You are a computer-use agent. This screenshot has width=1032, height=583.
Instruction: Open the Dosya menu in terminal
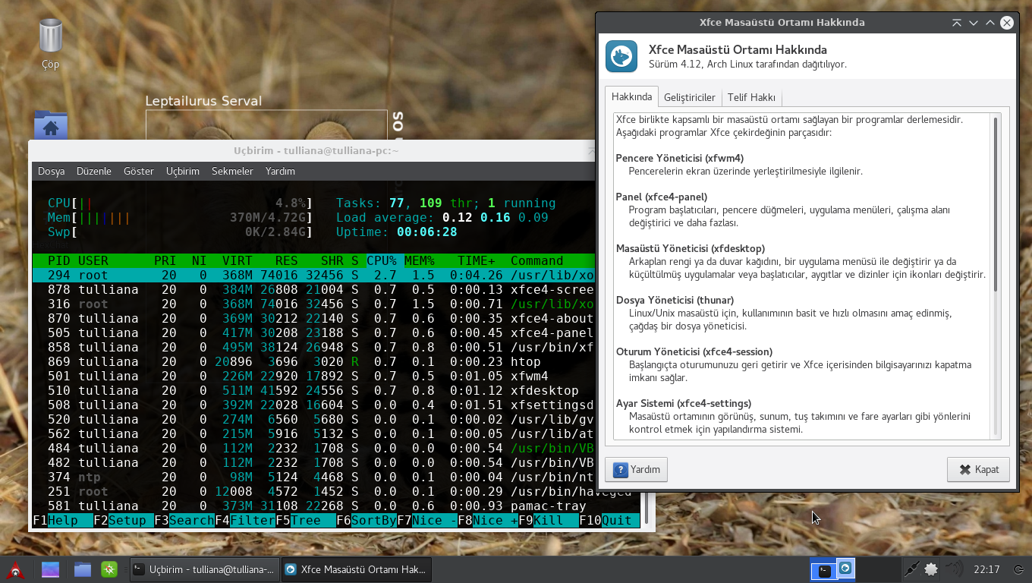pos(52,172)
